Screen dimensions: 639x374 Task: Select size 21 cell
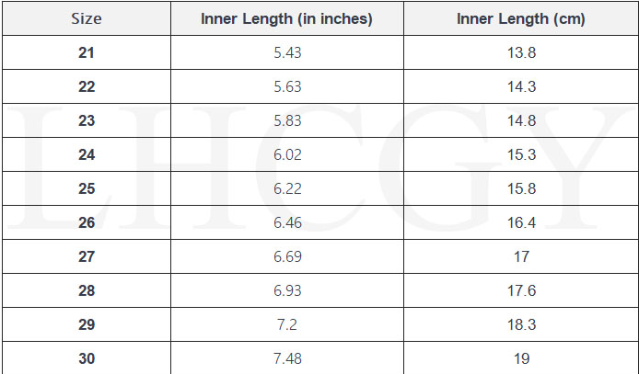point(87,52)
